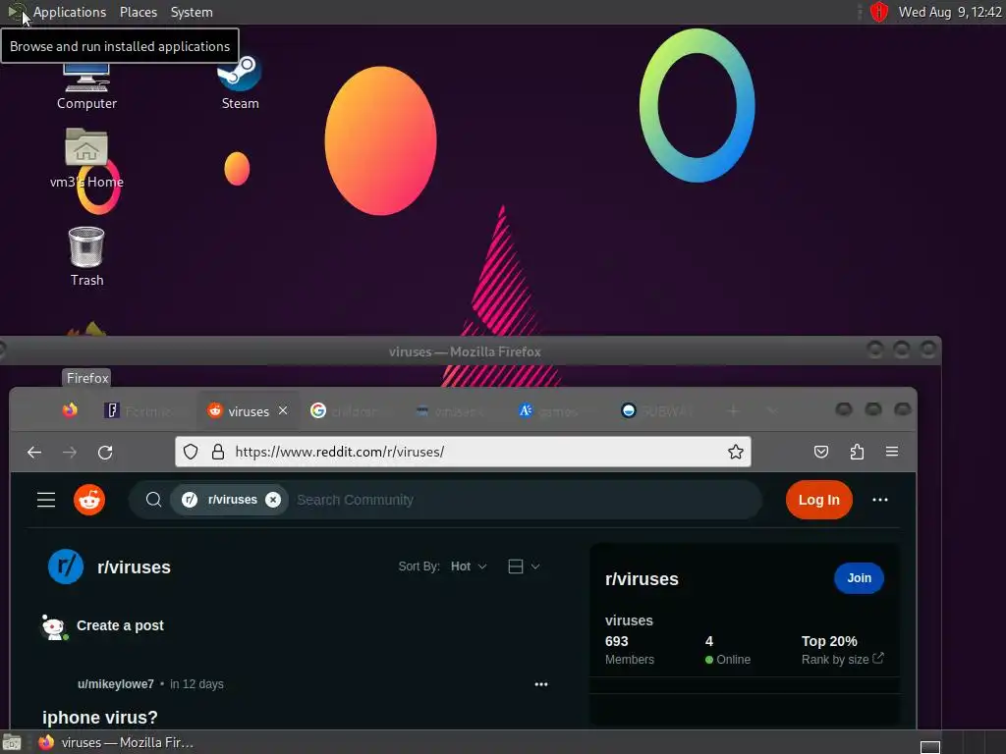Select the Trash desktop icon
Viewport: 1006px width, 754px height.
coord(86,256)
